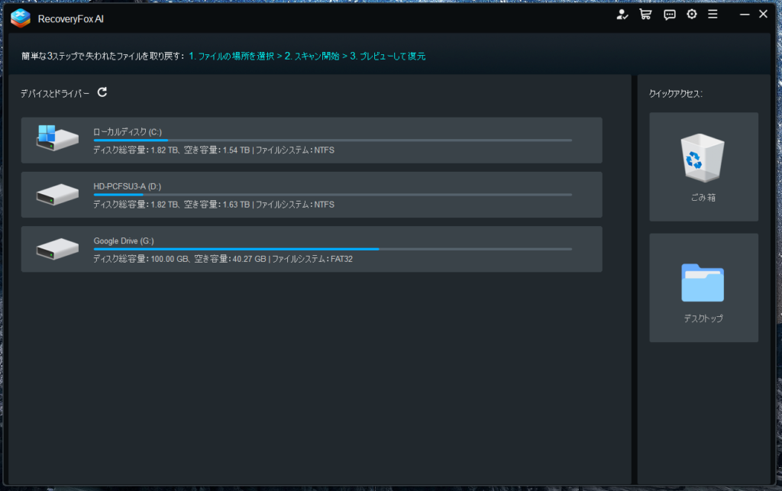Open the shopping cart purchase icon
Viewport: 782px width, 491px height.
645,15
